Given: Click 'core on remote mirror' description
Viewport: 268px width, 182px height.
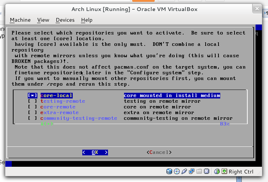Looking at the screenshot, I should point(157,107).
